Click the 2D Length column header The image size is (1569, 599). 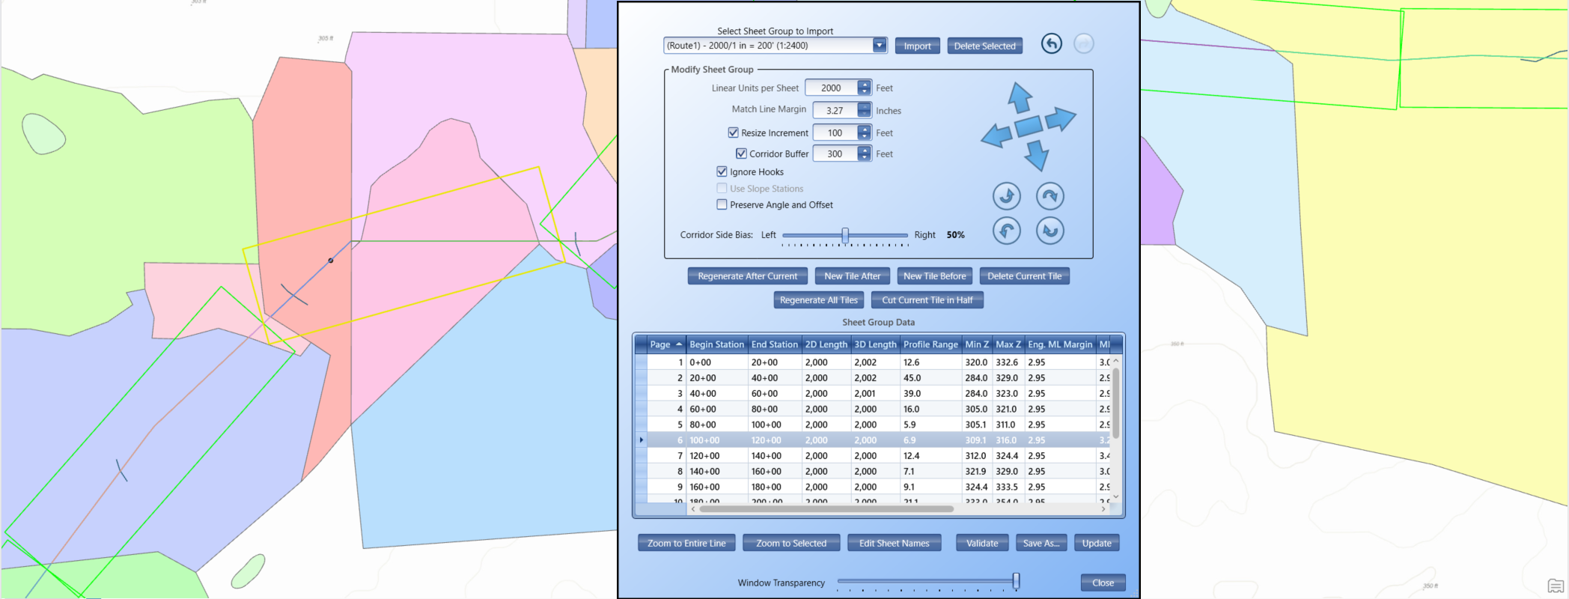[x=826, y=344]
